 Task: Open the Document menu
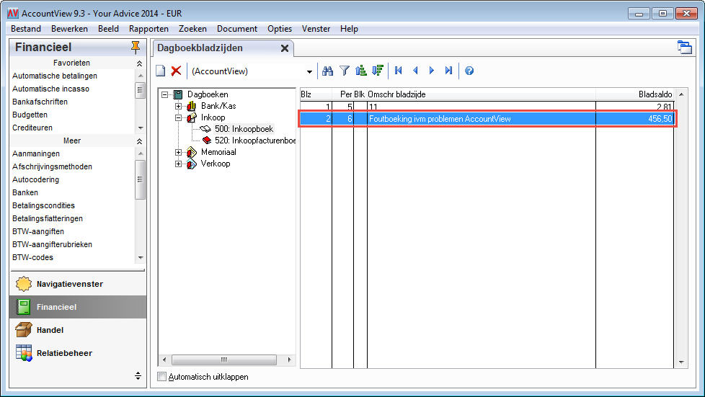point(237,29)
